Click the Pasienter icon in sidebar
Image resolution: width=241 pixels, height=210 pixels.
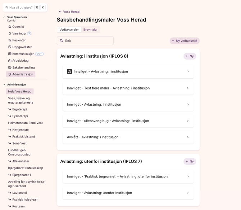click(x=10, y=40)
